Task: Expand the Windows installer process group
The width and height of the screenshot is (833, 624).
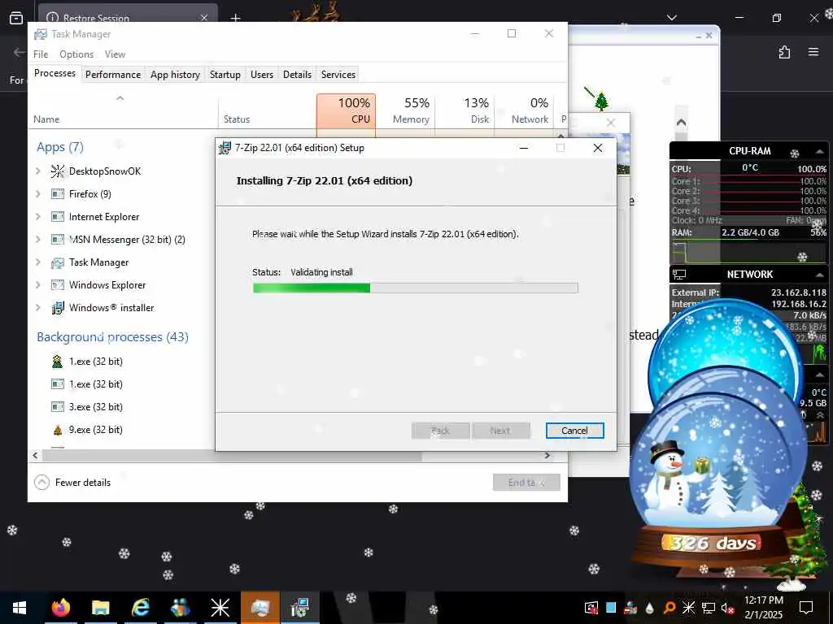Action: [x=37, y=308]
